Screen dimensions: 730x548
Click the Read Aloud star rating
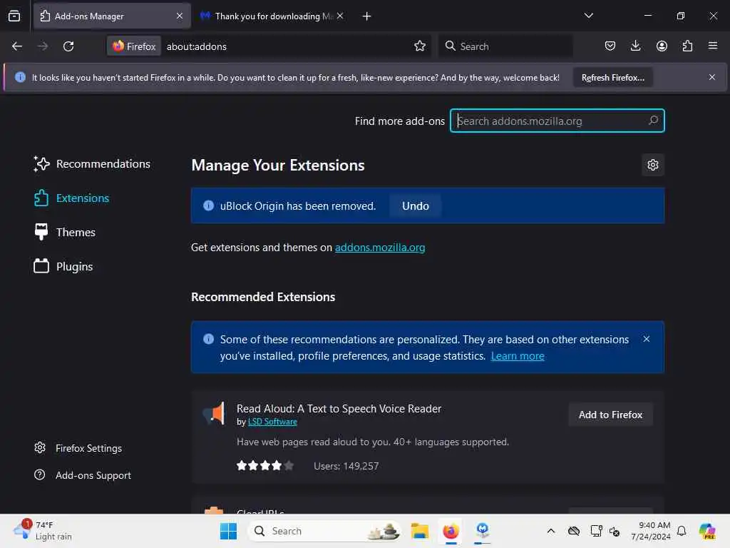click(265, 465)
